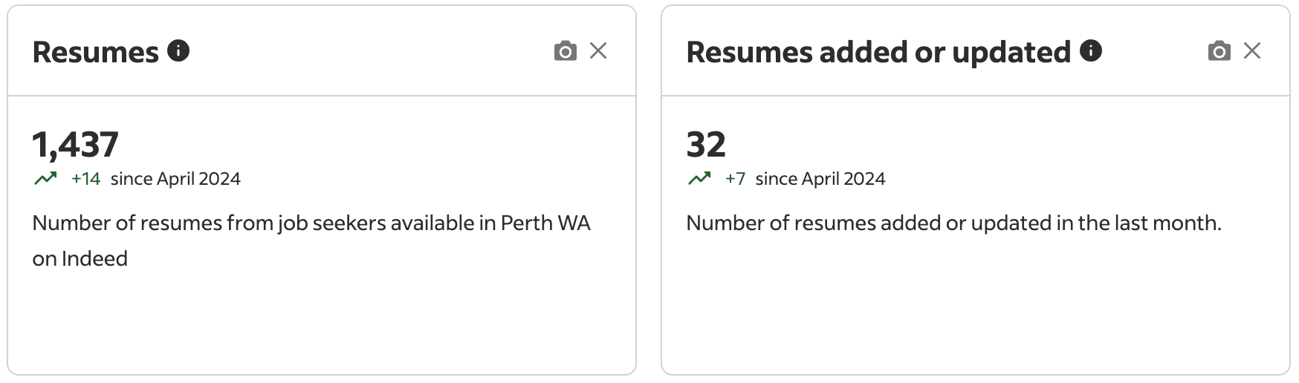This screenshot has height=383, width=1299.
Task: Click "on Indeed" text in Resumes card
Action: click(80, 259)
